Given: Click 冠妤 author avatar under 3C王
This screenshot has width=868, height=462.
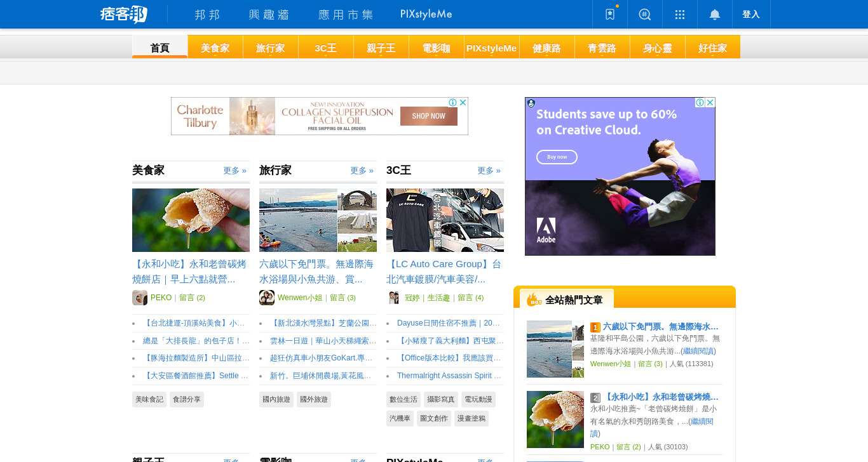Looking at the screenshot, I should (x=394, y=298).
